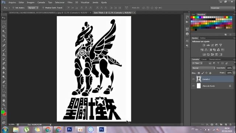Open the Normal blend mode dropdown
The width and height of the screenshot is (236, 133).
[x=204, y=68]
